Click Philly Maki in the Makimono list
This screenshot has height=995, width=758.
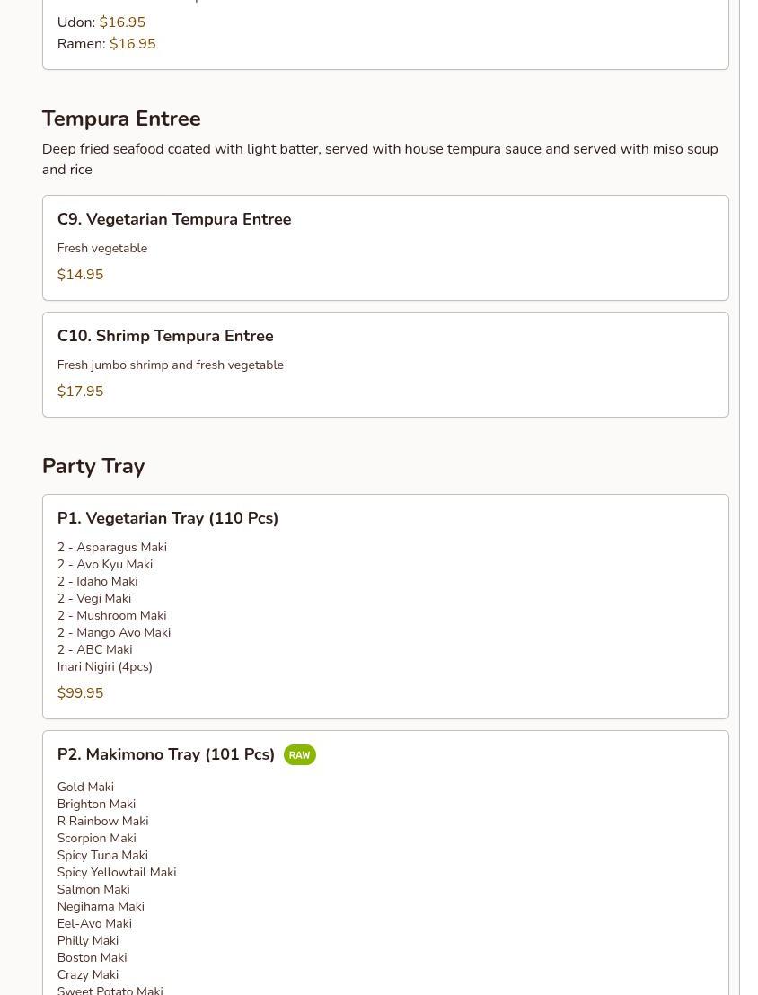tap(88, 940)
